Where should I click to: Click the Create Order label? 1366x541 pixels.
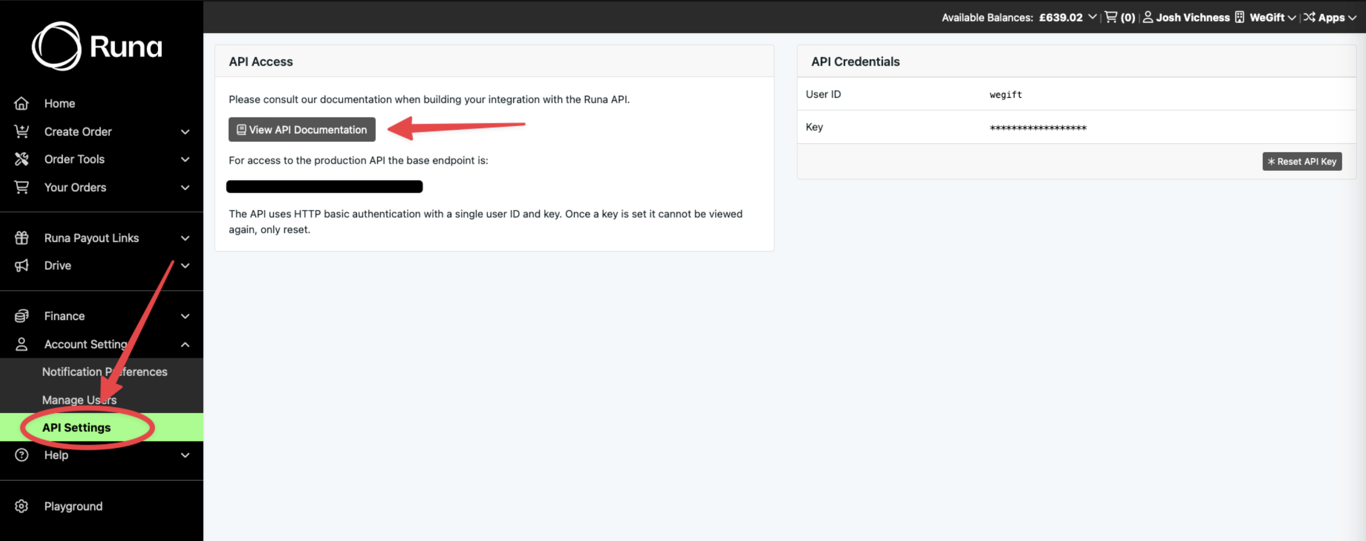click(78, 131)
